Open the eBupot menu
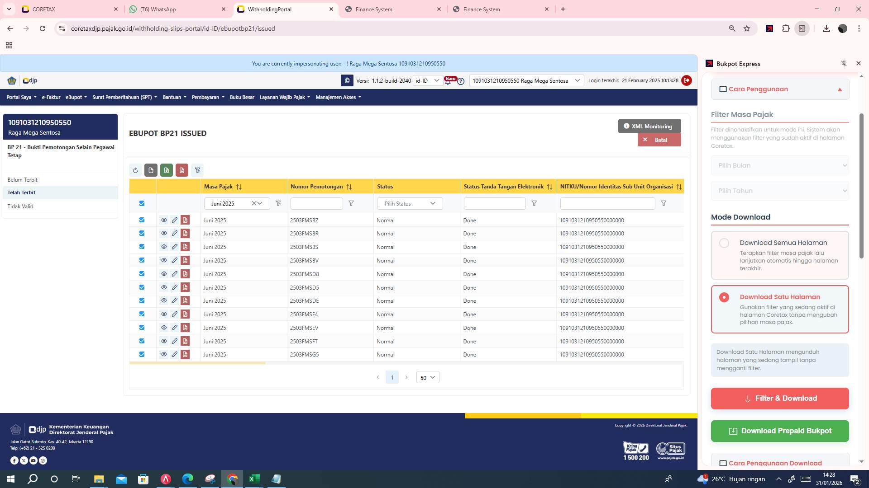This screenshot has width=869, height=488. [75, 97]
